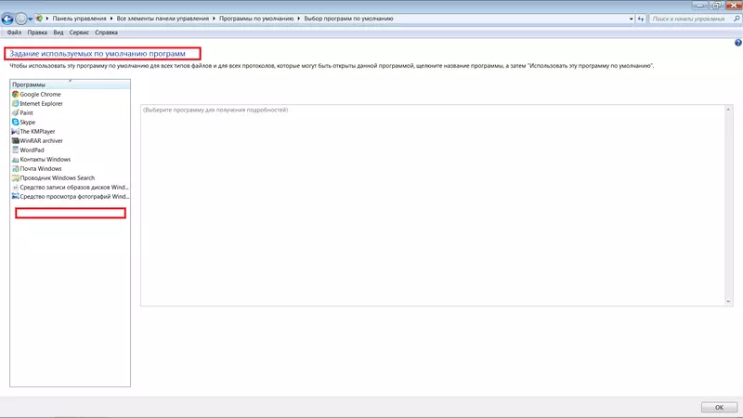
Task: Go back with the blue Back arrow
Action: (x=7, y=19)
